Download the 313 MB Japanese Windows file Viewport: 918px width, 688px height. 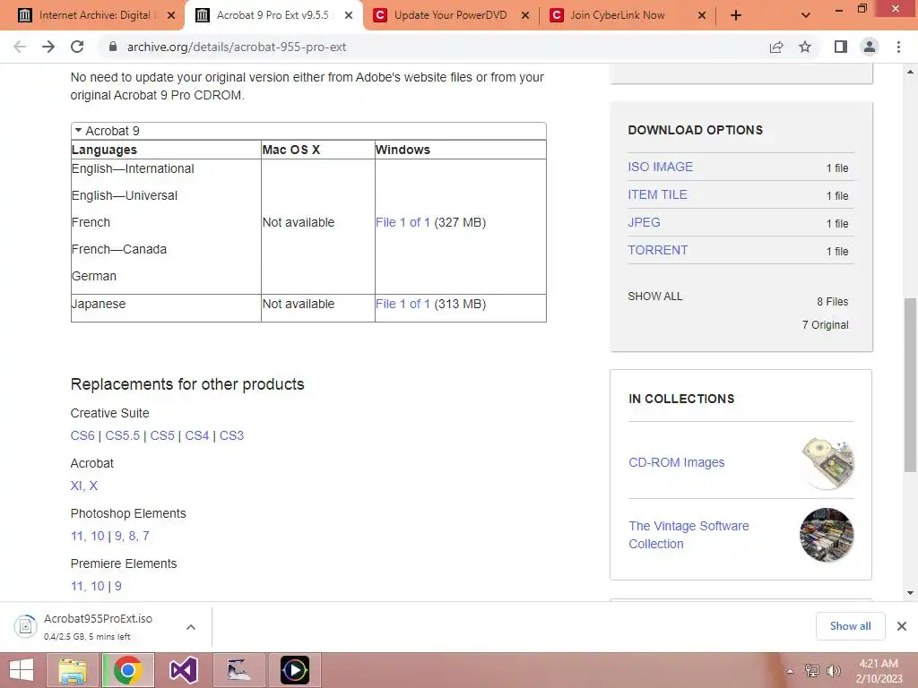pos(403,304)
